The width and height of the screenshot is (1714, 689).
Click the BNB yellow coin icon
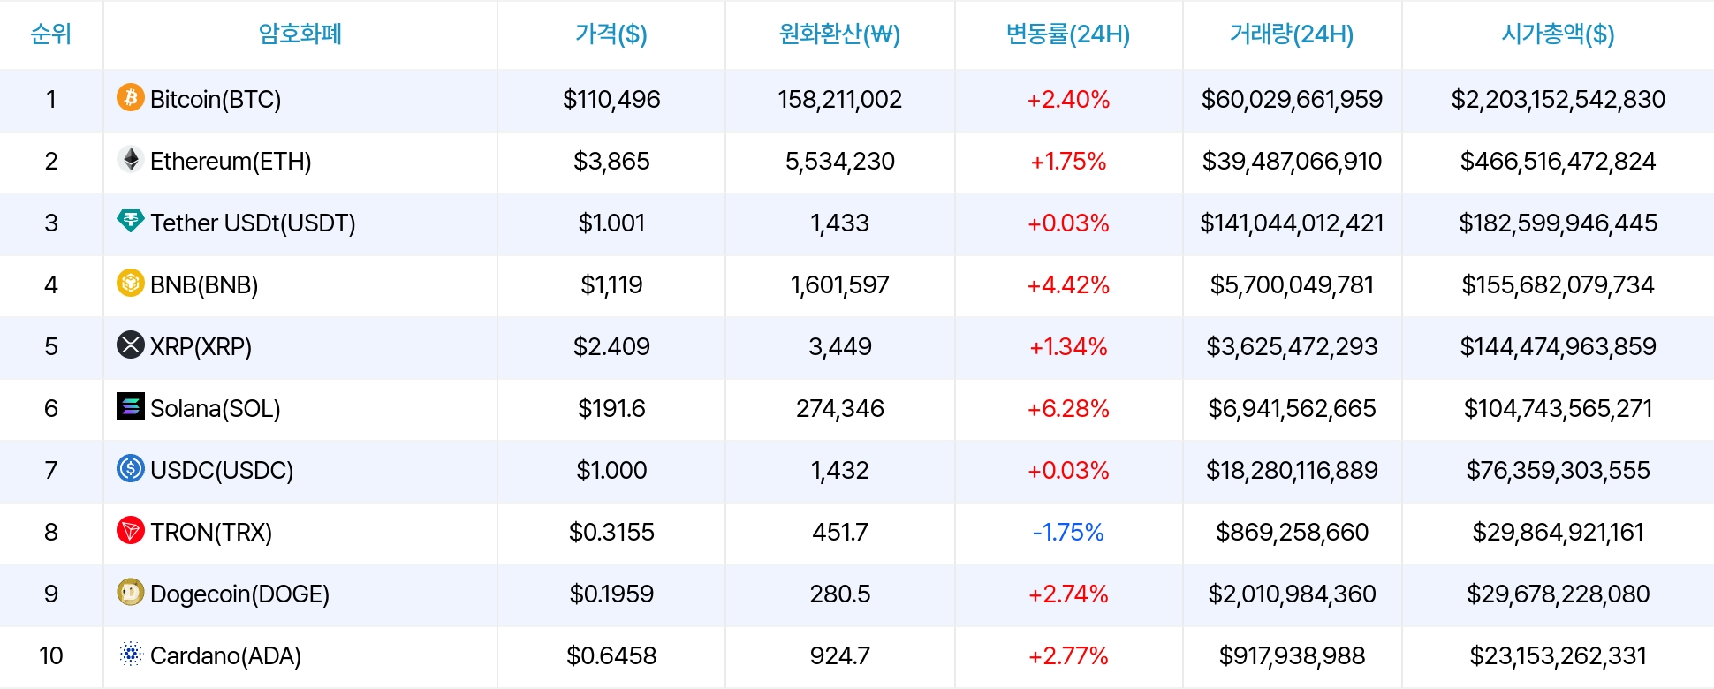tap(131, 283)
